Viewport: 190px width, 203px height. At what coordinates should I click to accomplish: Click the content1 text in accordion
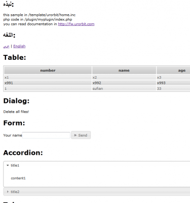click(18, 178)
